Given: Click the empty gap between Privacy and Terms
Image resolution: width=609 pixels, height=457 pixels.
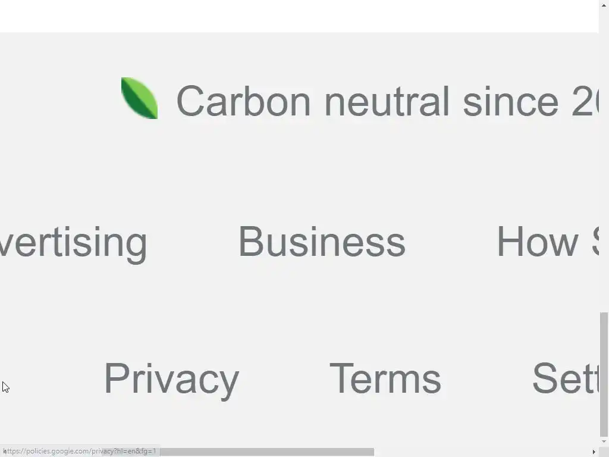Looking at the screenshot, I should pos(284,378).
